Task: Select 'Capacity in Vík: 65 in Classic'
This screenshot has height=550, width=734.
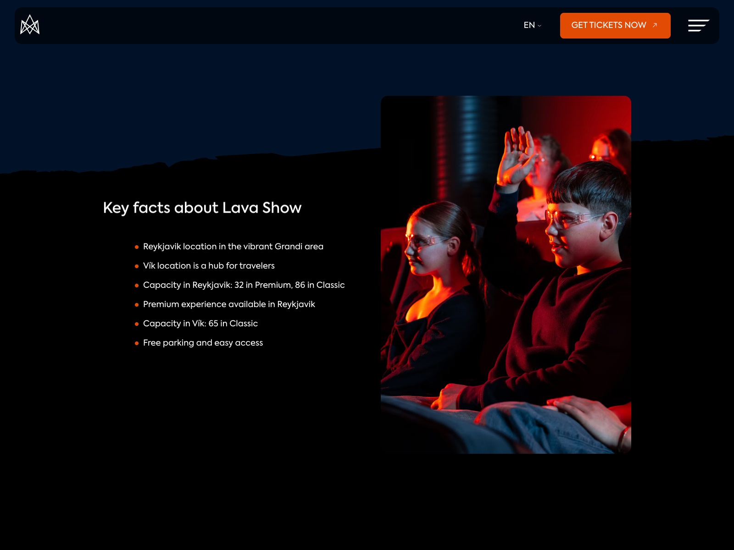Action: coord(200,324)
